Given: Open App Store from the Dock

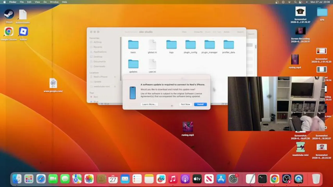Looking at the screenshot, I should point(221,179).
